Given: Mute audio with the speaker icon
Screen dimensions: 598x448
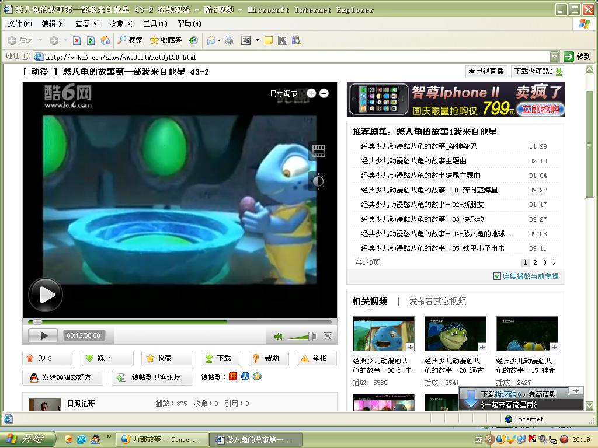Looking at the screenshot, I should point(279,336).
